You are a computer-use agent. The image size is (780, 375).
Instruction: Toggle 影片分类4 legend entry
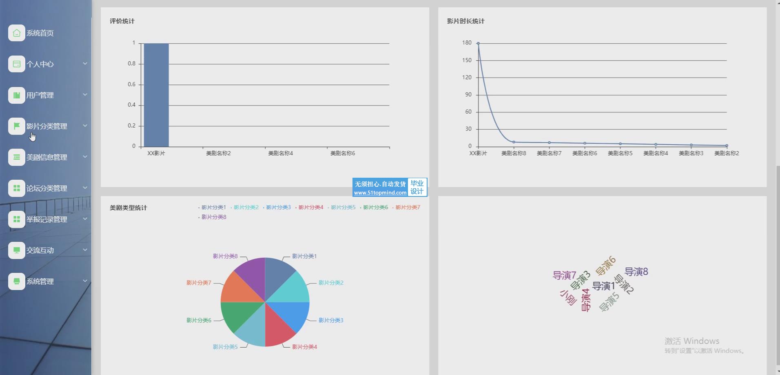click(310, 207)
